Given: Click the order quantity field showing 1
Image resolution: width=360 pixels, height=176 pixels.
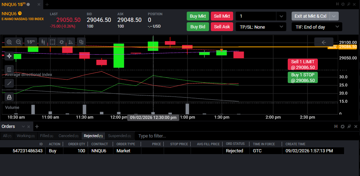Looking at the screenshot, I should (256, 16).
